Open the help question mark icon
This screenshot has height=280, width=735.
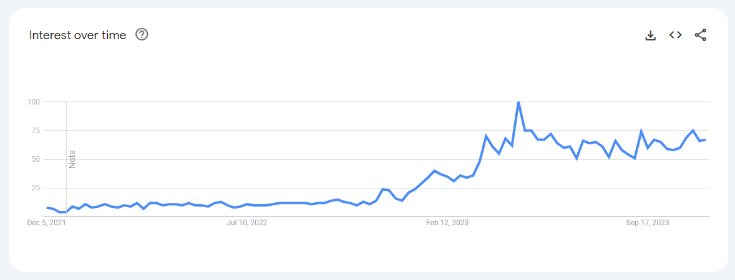[x=142, y=35]
